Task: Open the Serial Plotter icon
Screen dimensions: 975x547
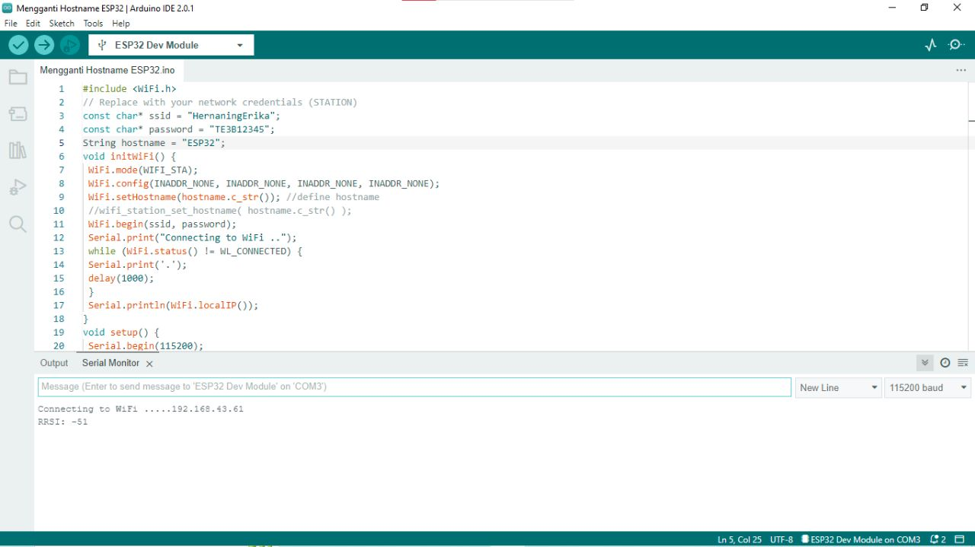Action: point(931,45)
